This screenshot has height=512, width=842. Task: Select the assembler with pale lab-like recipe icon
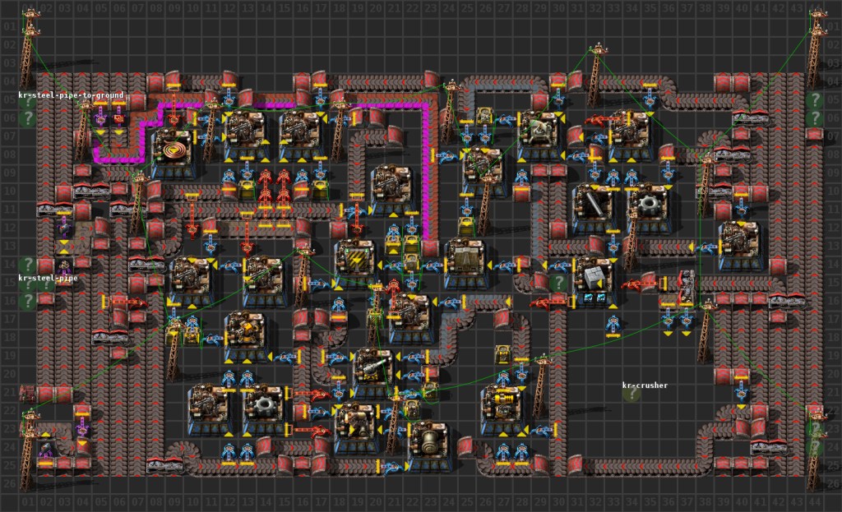539,136
